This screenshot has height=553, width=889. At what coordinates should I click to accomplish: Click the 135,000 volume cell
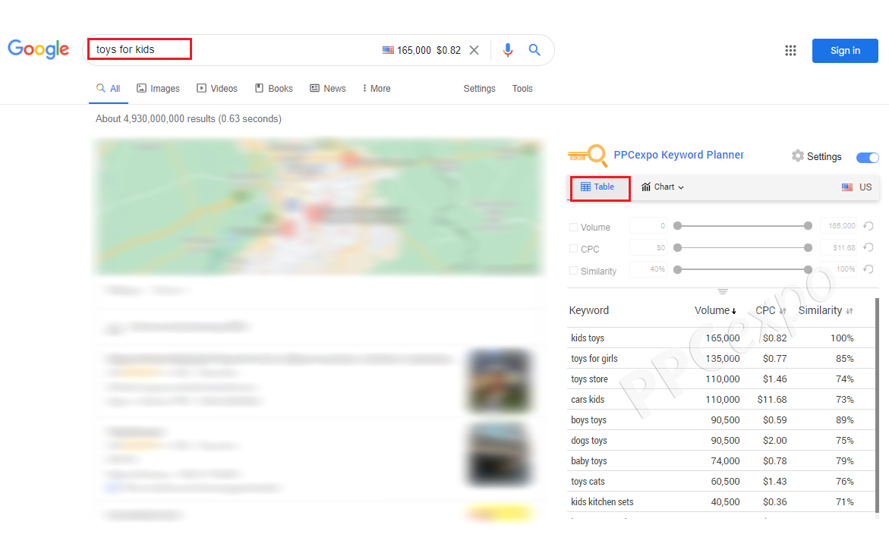[722, 359]
